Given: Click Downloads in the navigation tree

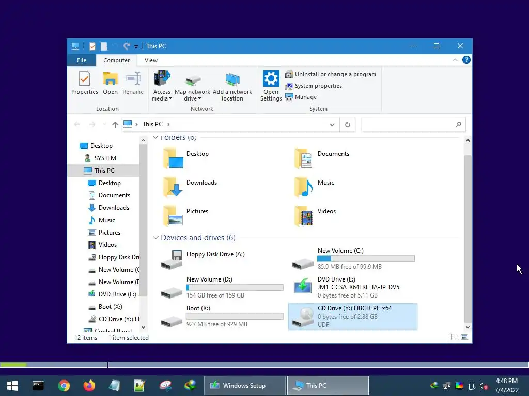Looking at the screenshot, I should pos(113,208).
